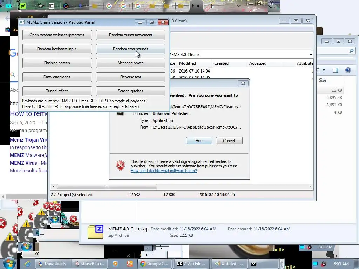The height and width of the screenshot is (269, 359).
Task: Sort 7-Zip list by Modified column
Action: click(x=187, y=63)
